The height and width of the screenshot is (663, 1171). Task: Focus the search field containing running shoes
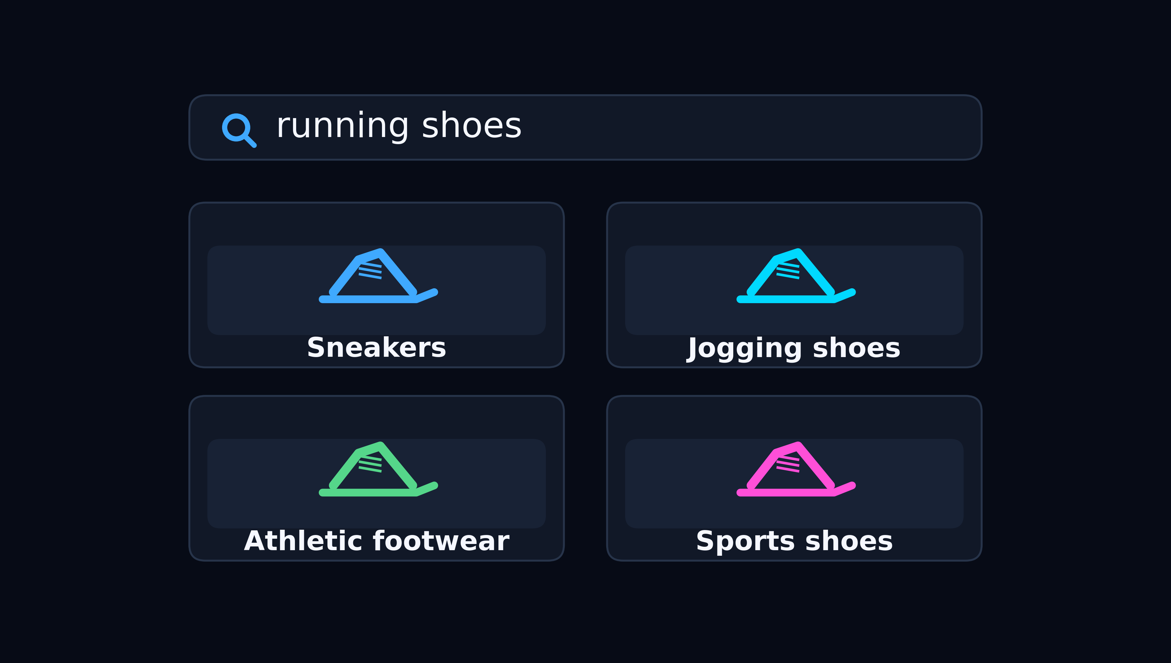tap(585, 127)
